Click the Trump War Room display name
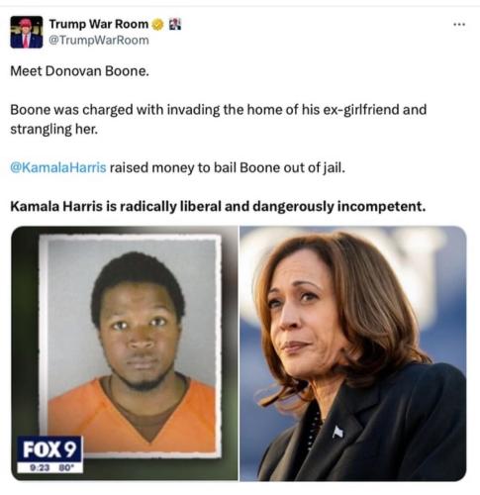Screen dimensions: 480x495 (99, 24)
